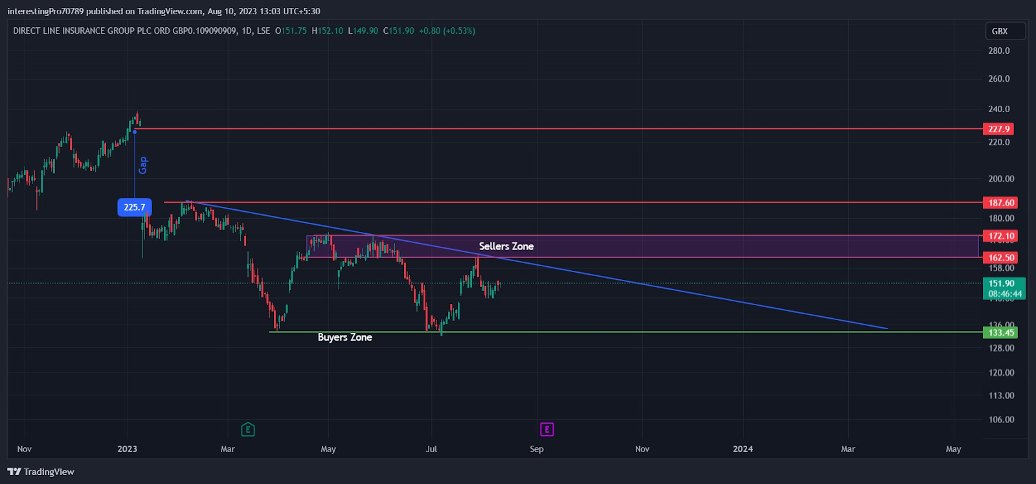Click the DIRECT LINE INSURANCE GROUP symbol title
The height and width of the screenshot is (484, 1036).
click(x=124, y=30)
